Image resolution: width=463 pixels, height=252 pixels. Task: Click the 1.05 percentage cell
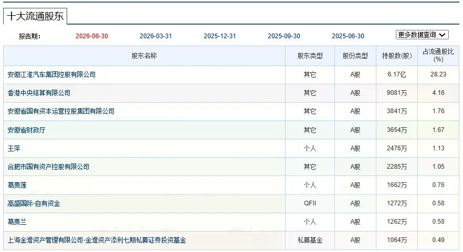pyautogui.click(x=438, y=166)
